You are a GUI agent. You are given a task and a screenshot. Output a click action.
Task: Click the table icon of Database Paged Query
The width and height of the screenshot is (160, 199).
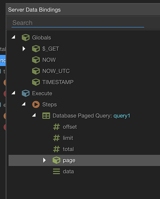46,115
